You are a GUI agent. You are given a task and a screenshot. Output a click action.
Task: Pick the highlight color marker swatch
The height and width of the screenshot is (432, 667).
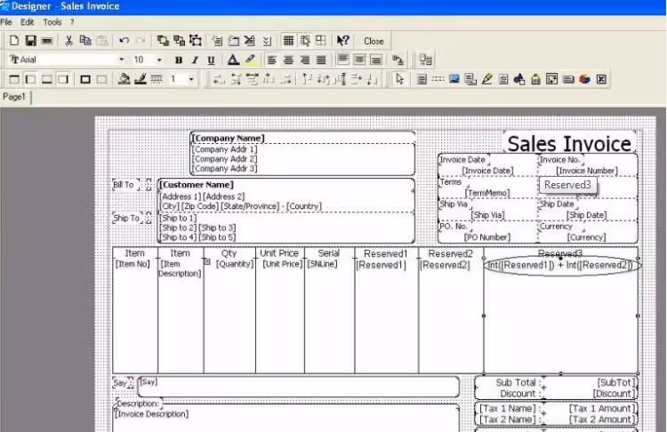250,60
